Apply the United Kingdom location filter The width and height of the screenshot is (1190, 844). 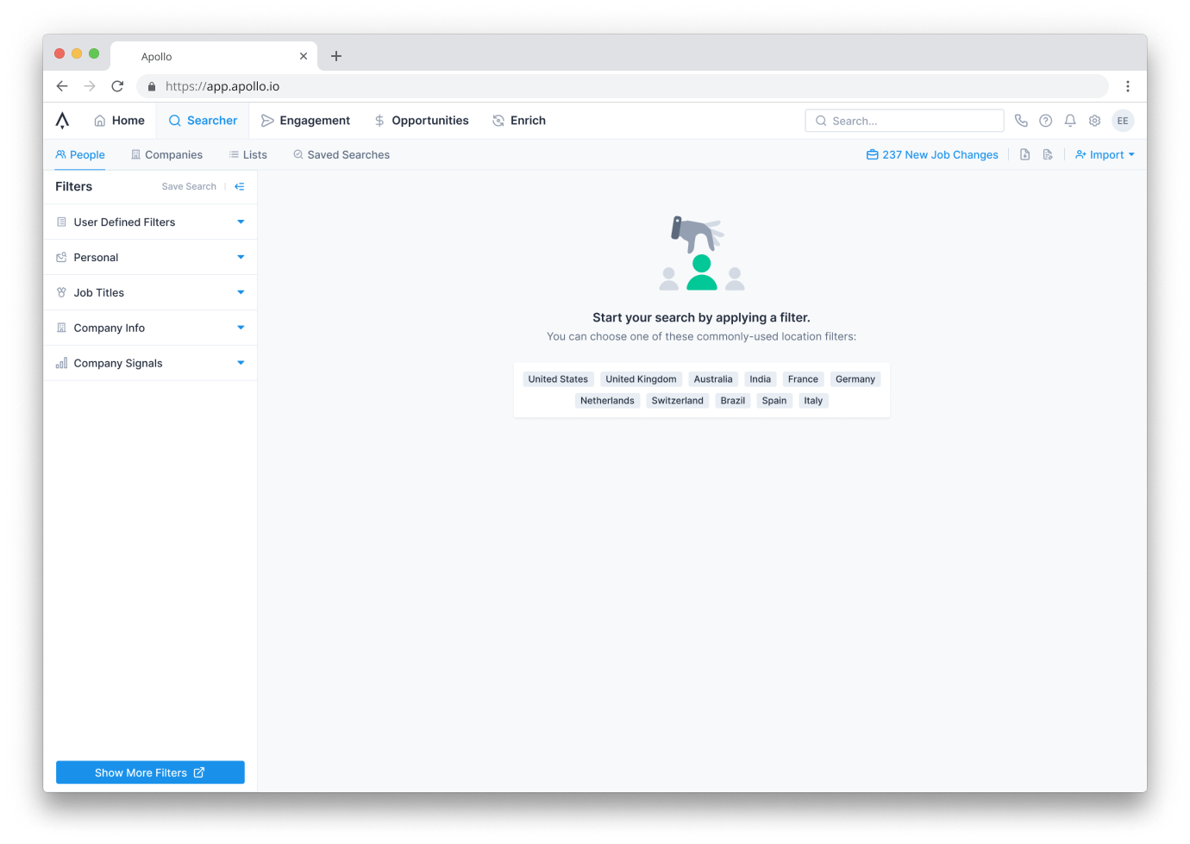(x=641, y=379)
